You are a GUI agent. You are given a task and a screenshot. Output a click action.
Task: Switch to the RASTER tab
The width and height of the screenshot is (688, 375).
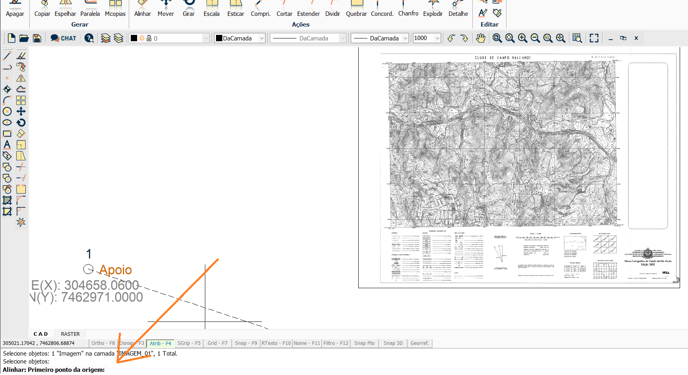tap(70, 334)
